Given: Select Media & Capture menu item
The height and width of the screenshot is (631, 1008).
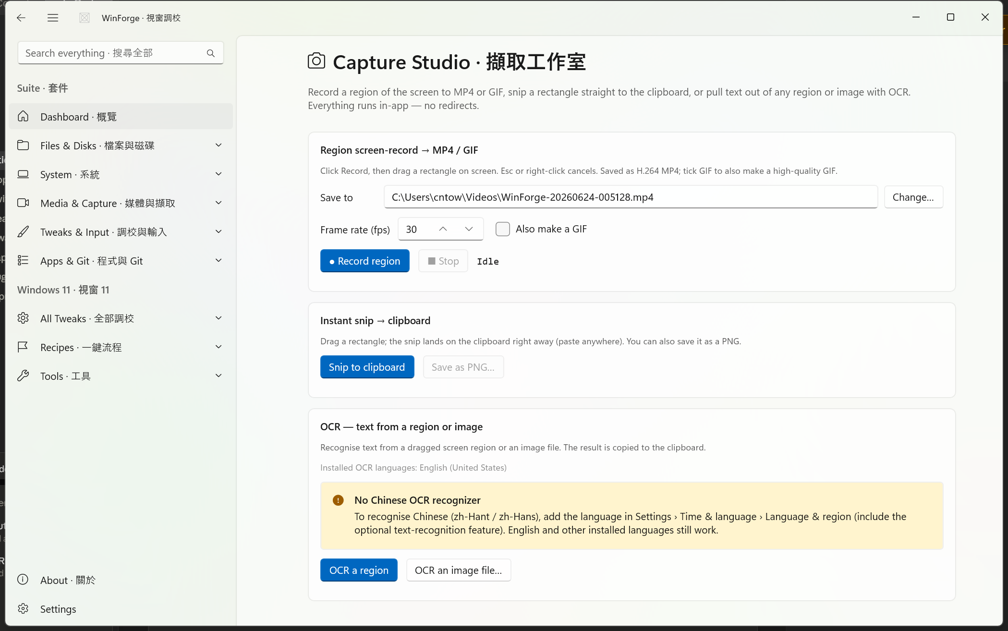Looking at the screenshot, I should point(121,203).
